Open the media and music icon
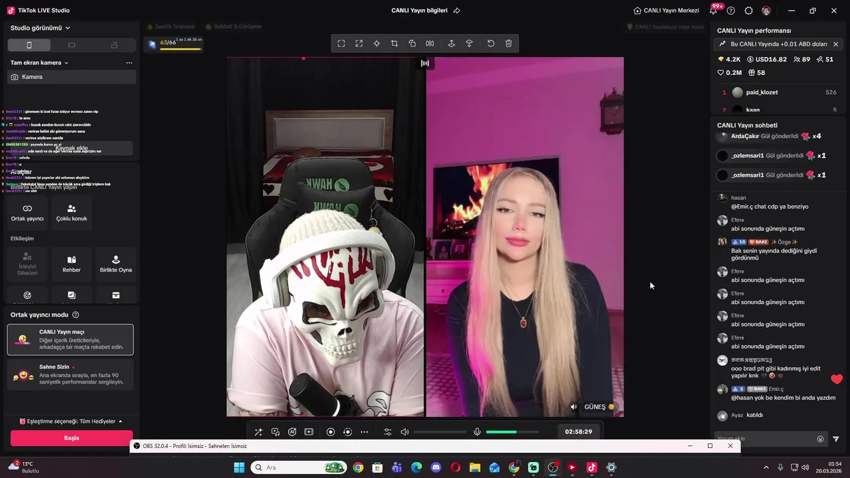The height and width of the screenshot is (478, 850). (x=276, y=432)
